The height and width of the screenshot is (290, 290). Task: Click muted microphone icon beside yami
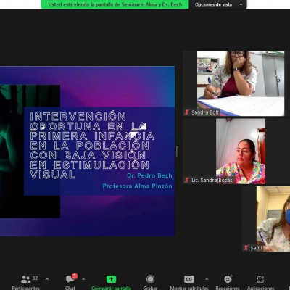[x=246, y=248]
